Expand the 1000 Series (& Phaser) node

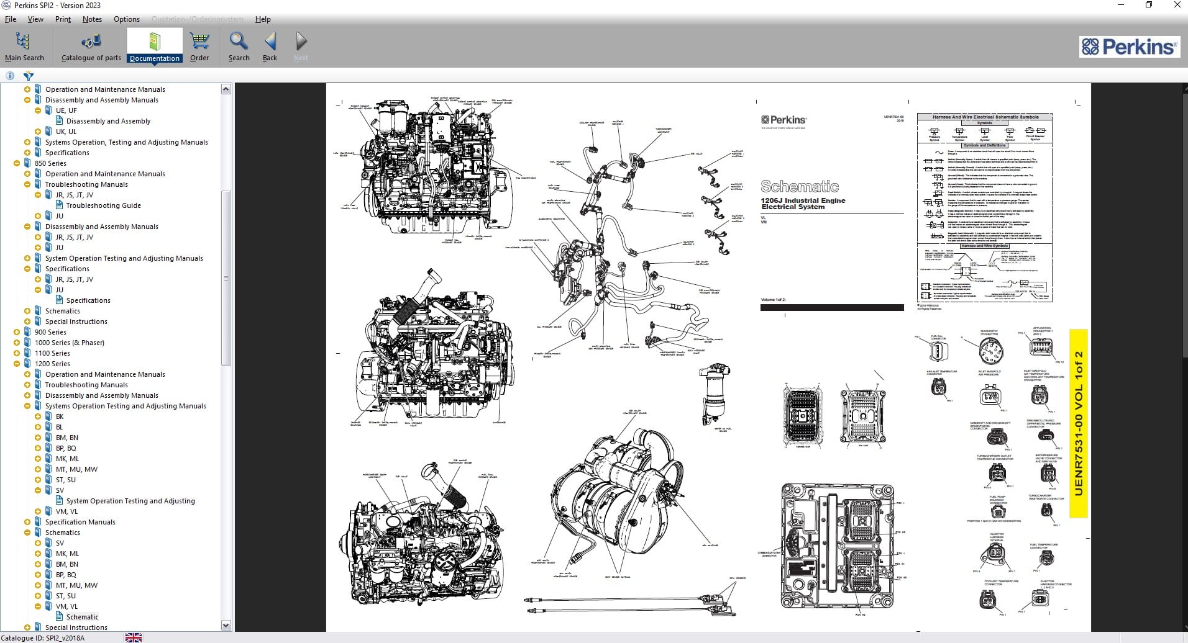(17, 343)
